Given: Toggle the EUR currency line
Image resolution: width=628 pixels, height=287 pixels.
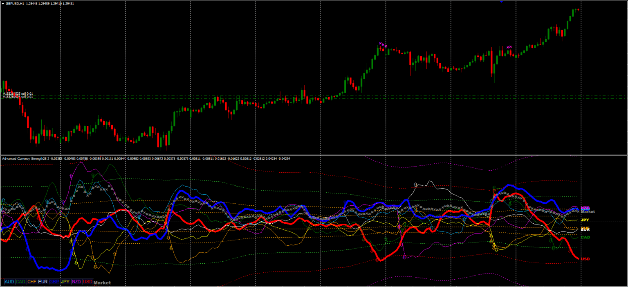Looking at the screenshot, I should (43, 282).
